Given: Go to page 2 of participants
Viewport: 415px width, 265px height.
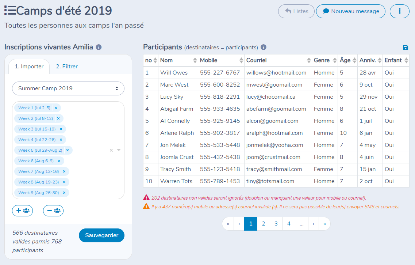Looking at the screenshot, I should (264, 224).
